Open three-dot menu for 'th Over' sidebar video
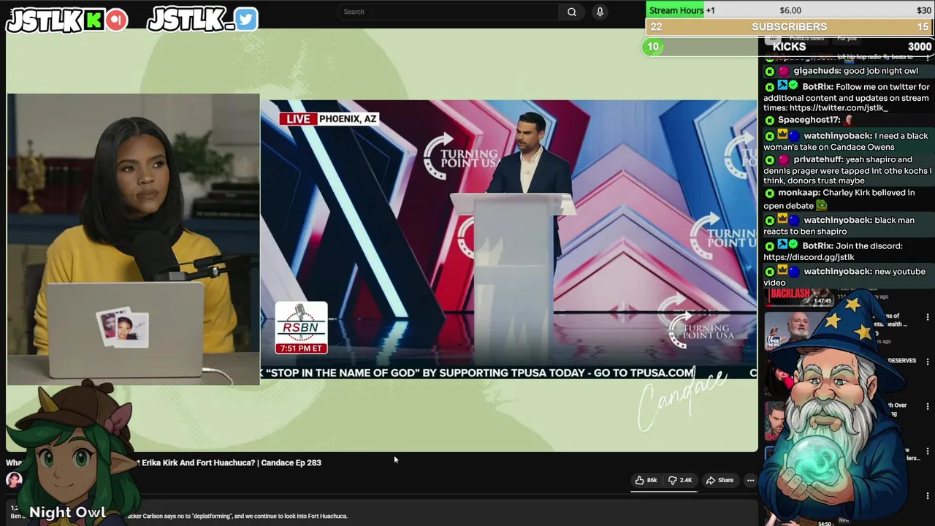Screen dimensions: 935x526 tap(928, 406)
